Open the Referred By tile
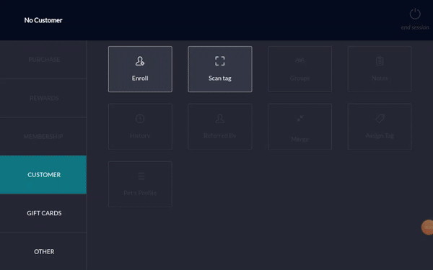This screenshot has height=270, width=433. (x=220, y=127)
